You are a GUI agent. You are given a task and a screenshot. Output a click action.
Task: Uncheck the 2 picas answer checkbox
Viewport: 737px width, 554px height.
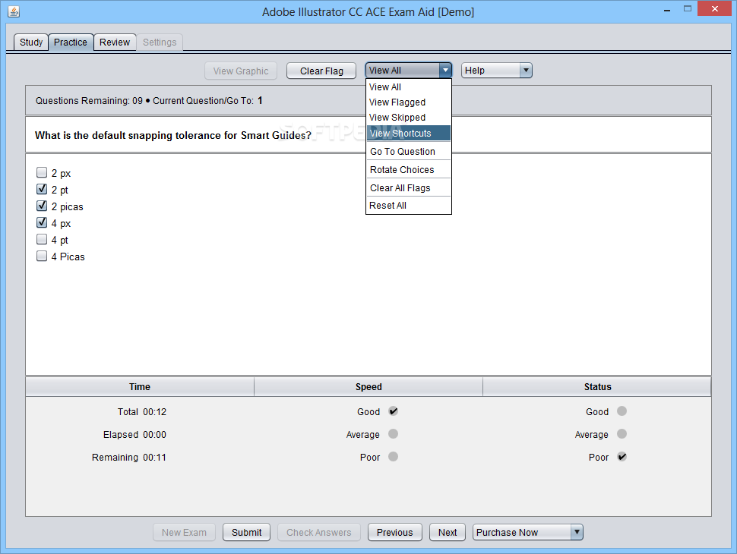[x=42, y=206]
